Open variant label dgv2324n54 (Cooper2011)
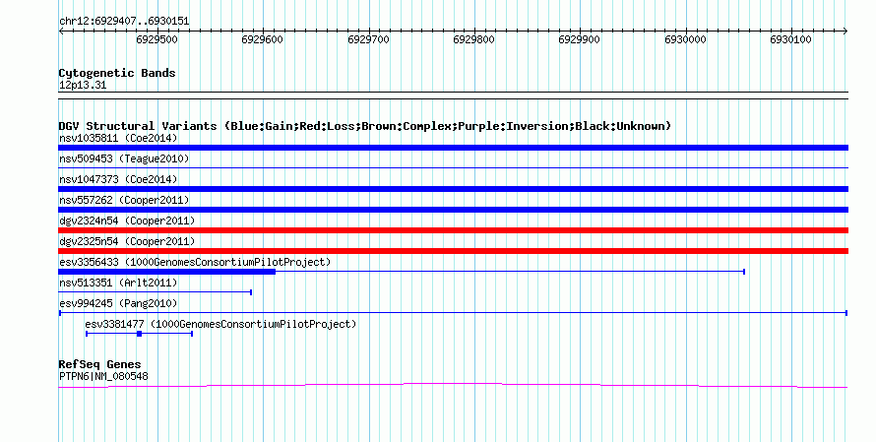The width and height of the screenshot is (876, 442). coord(127,221)
